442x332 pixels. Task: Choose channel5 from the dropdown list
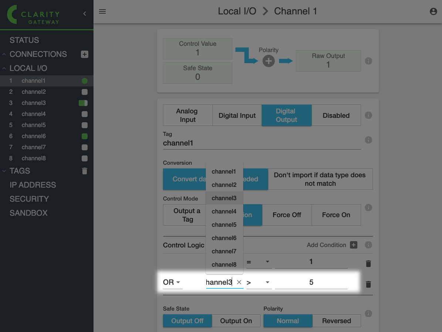(x=224, y=225)
